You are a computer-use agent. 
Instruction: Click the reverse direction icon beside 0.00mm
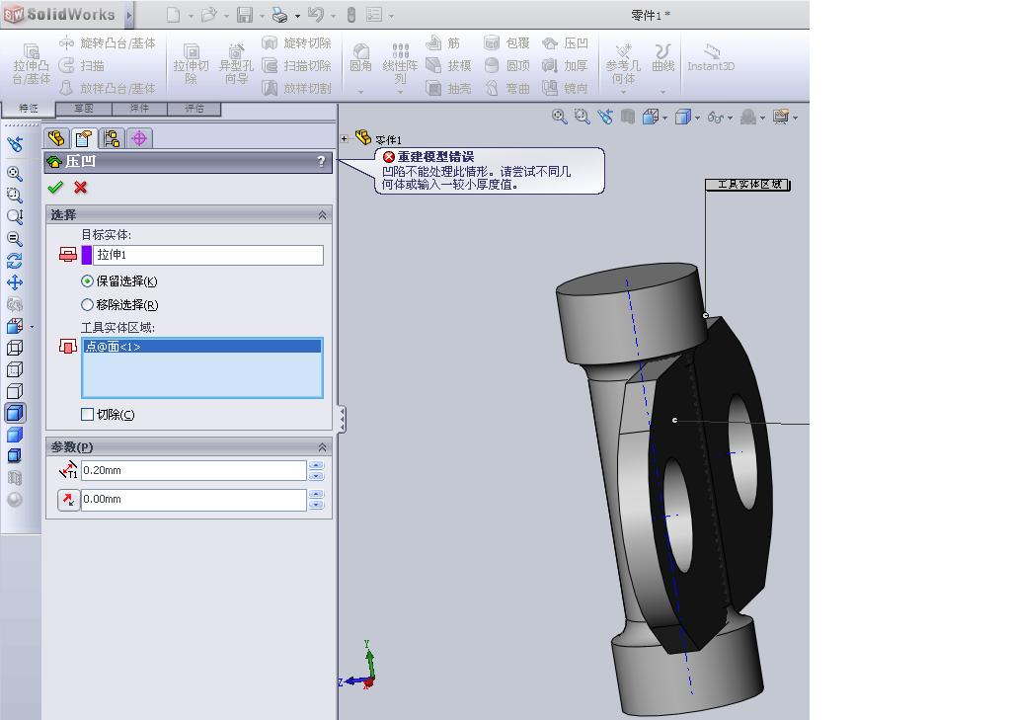point(68,500)
